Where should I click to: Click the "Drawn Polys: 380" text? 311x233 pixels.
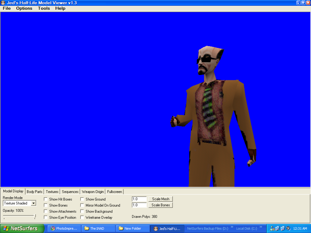(144, 217)
